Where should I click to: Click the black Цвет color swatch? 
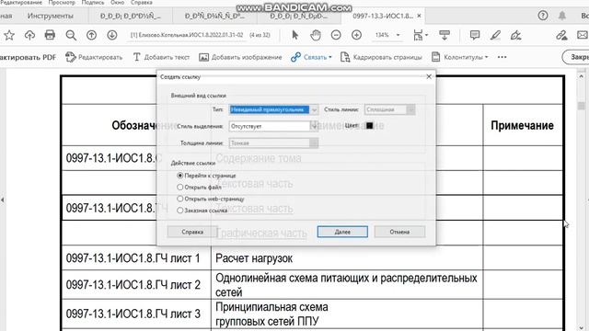click(369, 126)
